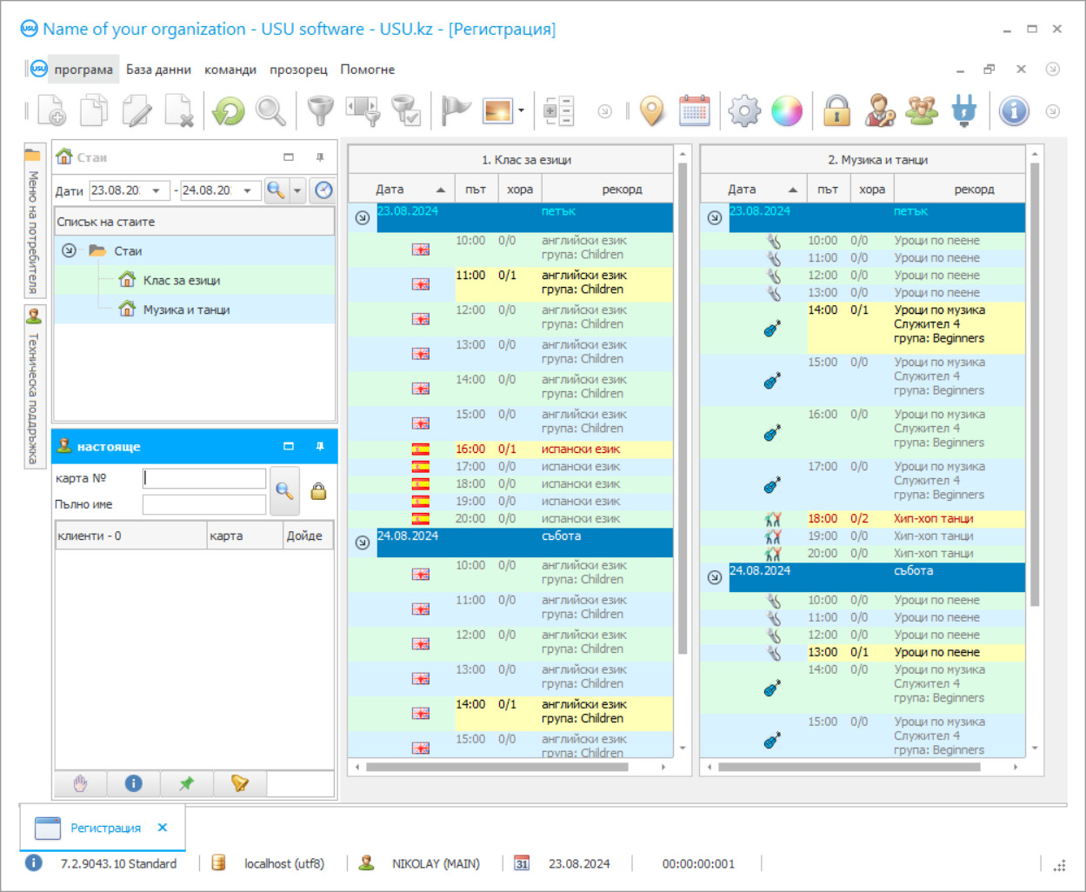Select Музика и танци room in tree
This screenshot has width=1086, height=892.
click(186, 310)
